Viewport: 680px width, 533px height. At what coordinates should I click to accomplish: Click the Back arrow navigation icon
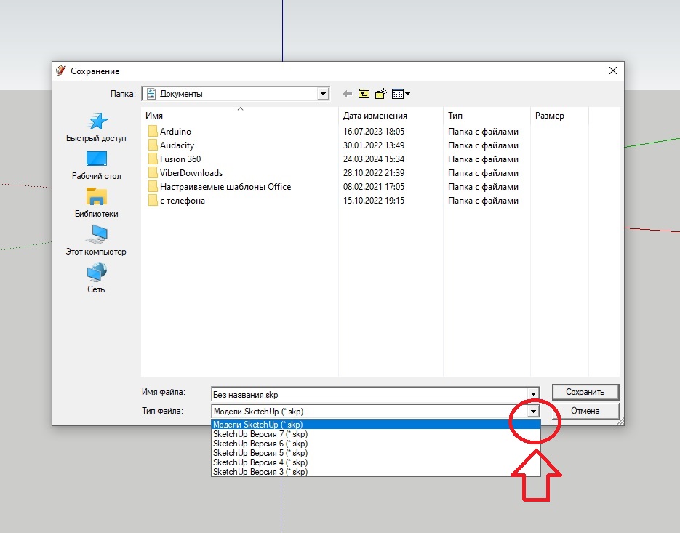[x=347, y=94]
